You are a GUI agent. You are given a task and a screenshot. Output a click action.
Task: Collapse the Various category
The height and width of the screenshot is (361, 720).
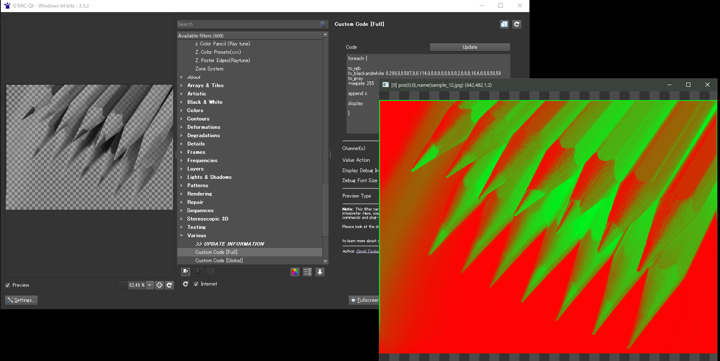click(x=181, y=236)
